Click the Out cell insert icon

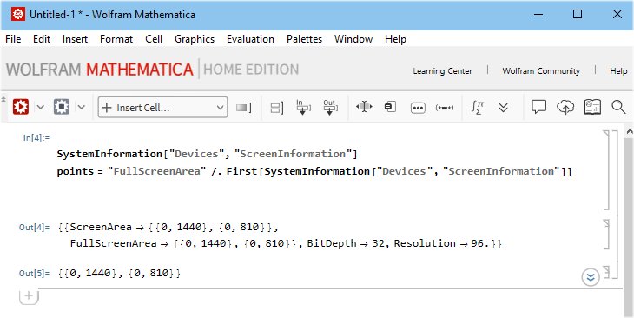click(x=330, y=107)
